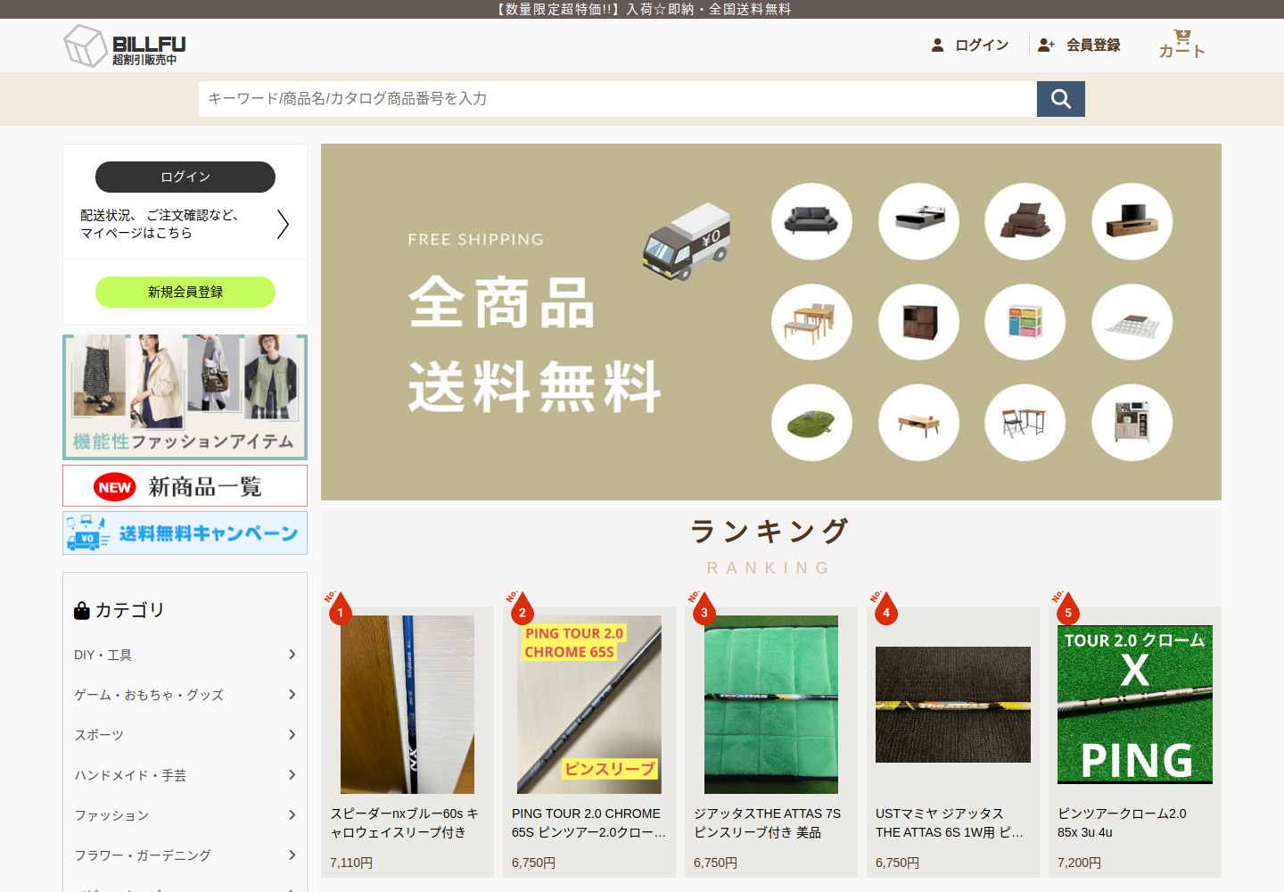Click the lock icon beside カテゴリ

point(82,610)
